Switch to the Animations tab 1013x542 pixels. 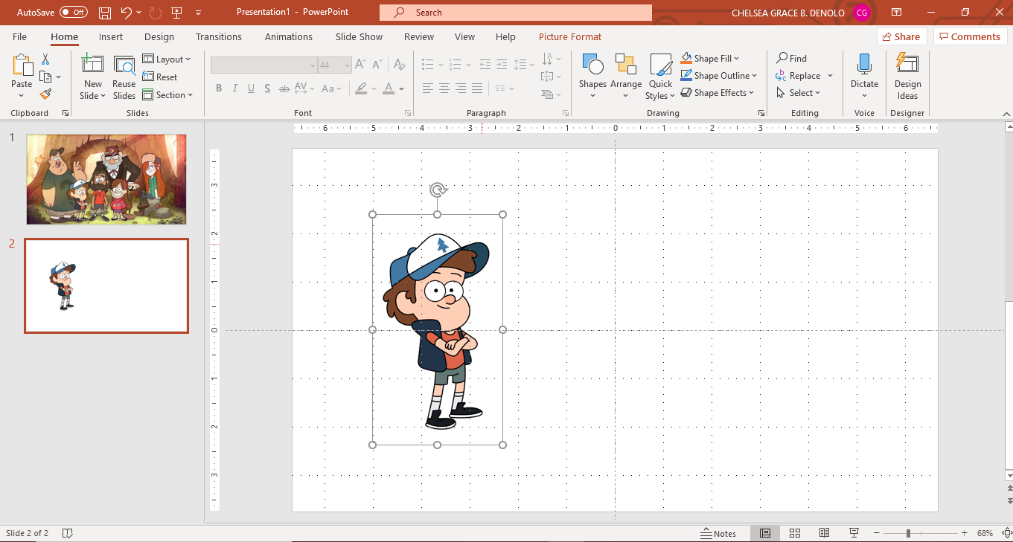pyautogui.click(x=289, y=36)
